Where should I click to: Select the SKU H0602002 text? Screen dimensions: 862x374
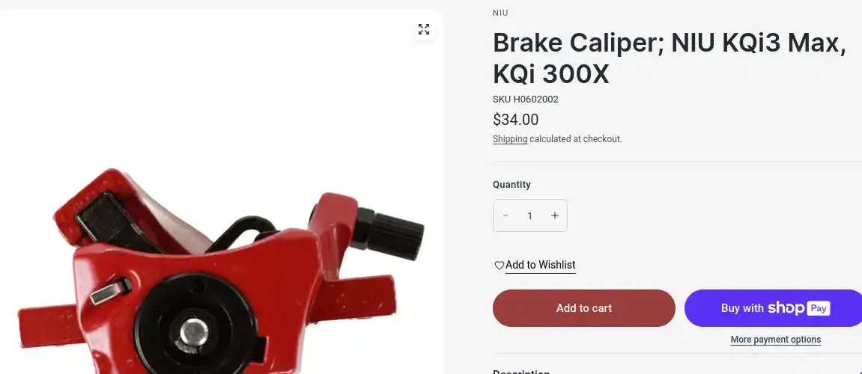point(526,99)
